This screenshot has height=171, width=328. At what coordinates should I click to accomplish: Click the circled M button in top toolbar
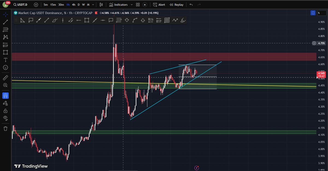coord(145,5)
